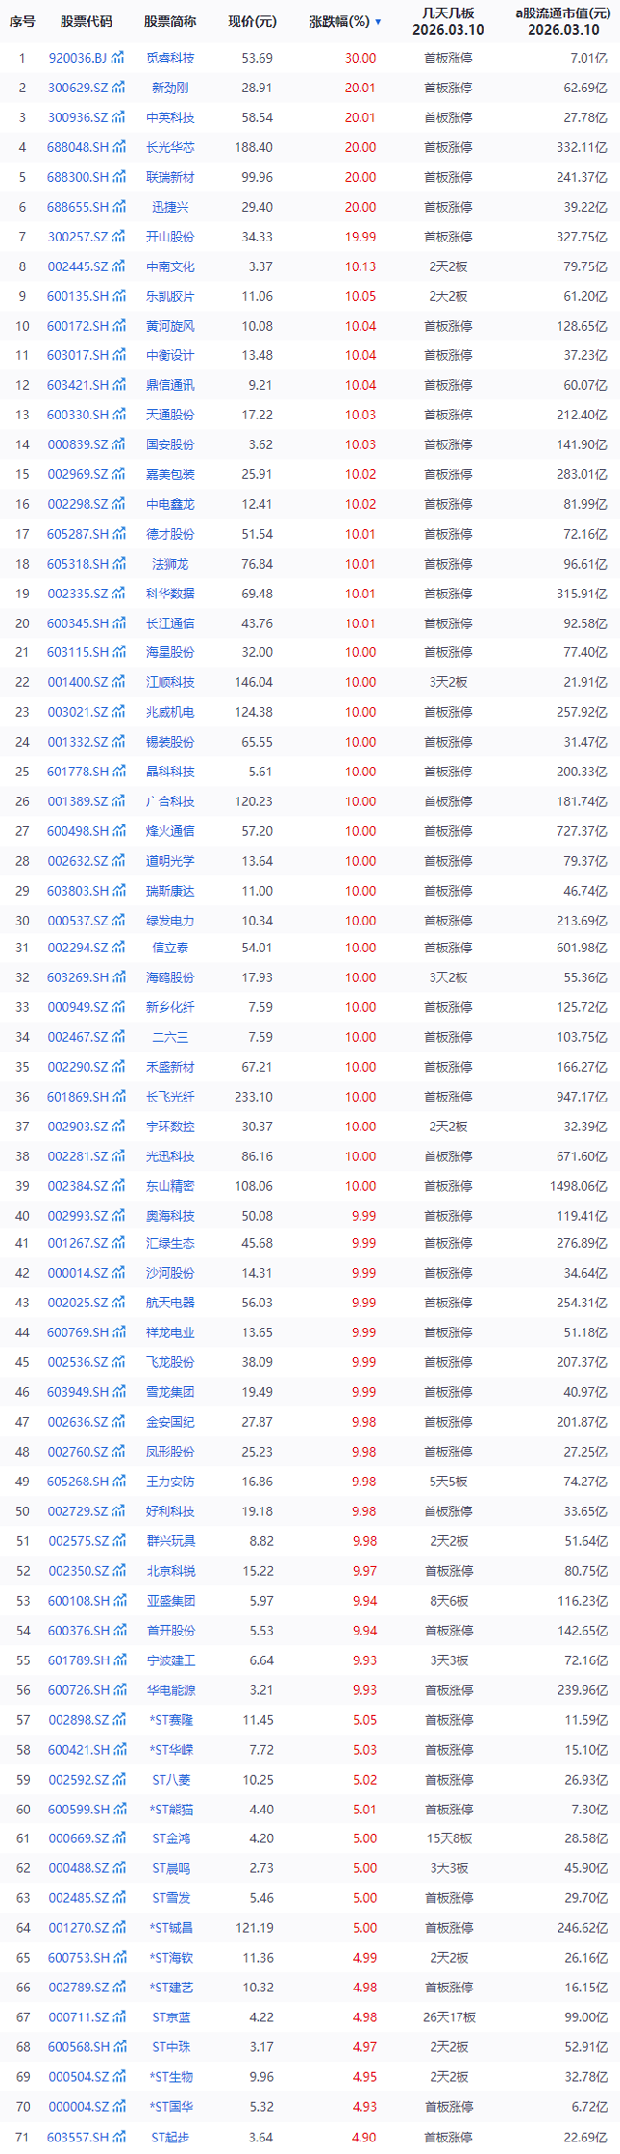Click the trend icon for 002445.SZ
620x2154 pixels.
click(x=118, y=266)
